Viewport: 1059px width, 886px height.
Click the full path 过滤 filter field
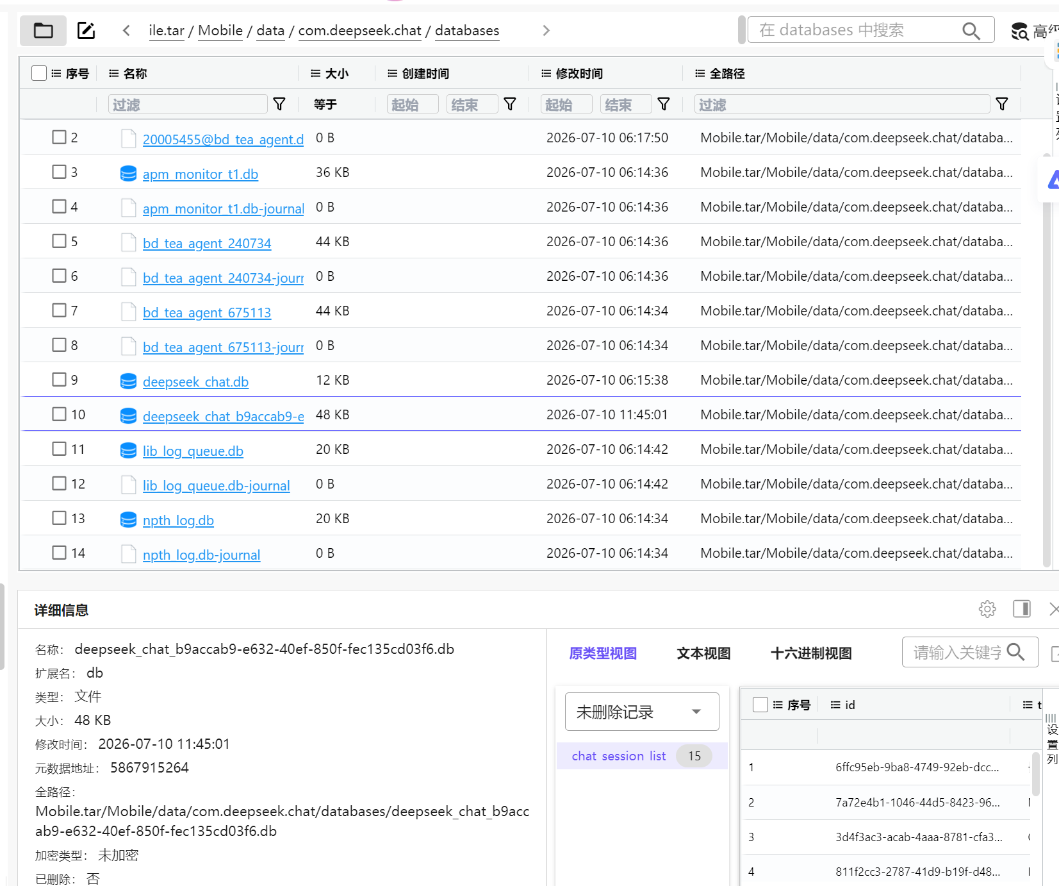[842, 104]
